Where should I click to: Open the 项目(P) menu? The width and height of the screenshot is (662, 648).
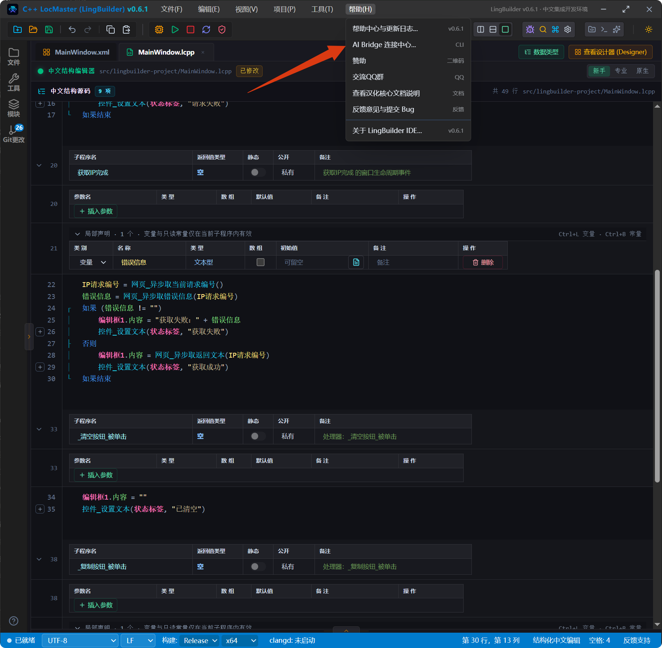click(x=284, y=9)
